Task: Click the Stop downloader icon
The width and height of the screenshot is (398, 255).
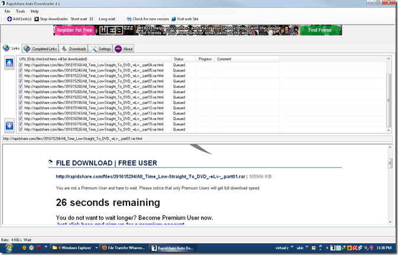Action: click(x=37, y=19)
